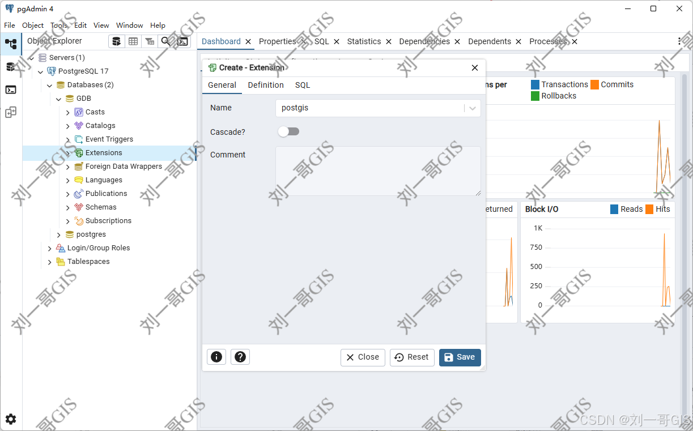693x431 pixels.
Task: Click the Save button
Action: (460, 357)
